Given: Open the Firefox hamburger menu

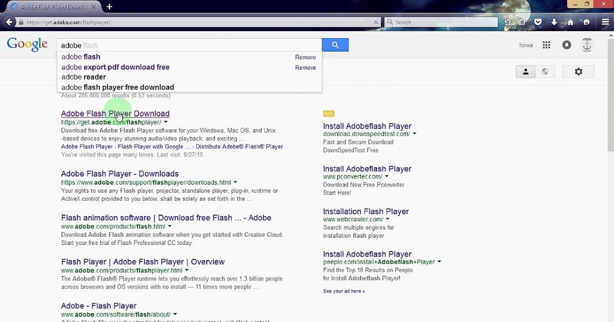Looking at the screenshot, I should (605, 22).
